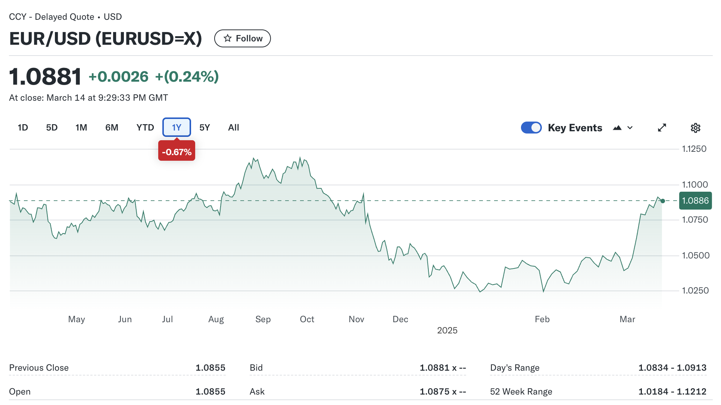Switch chart to 6M range
Screen dimensions: 721x405
click(x=112, y=128)
